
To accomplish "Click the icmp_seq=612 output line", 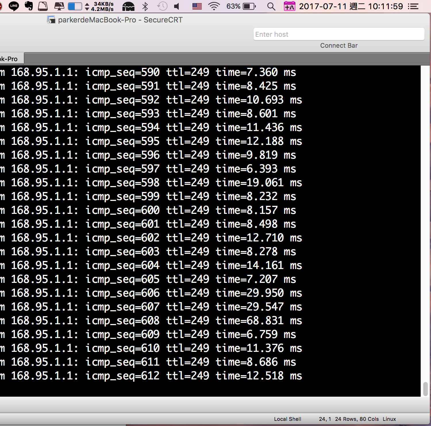I will [x=151, y=376].
